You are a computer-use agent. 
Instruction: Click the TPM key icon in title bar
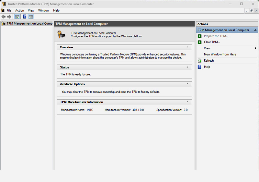pyautogui.click(x=4, y=4)
